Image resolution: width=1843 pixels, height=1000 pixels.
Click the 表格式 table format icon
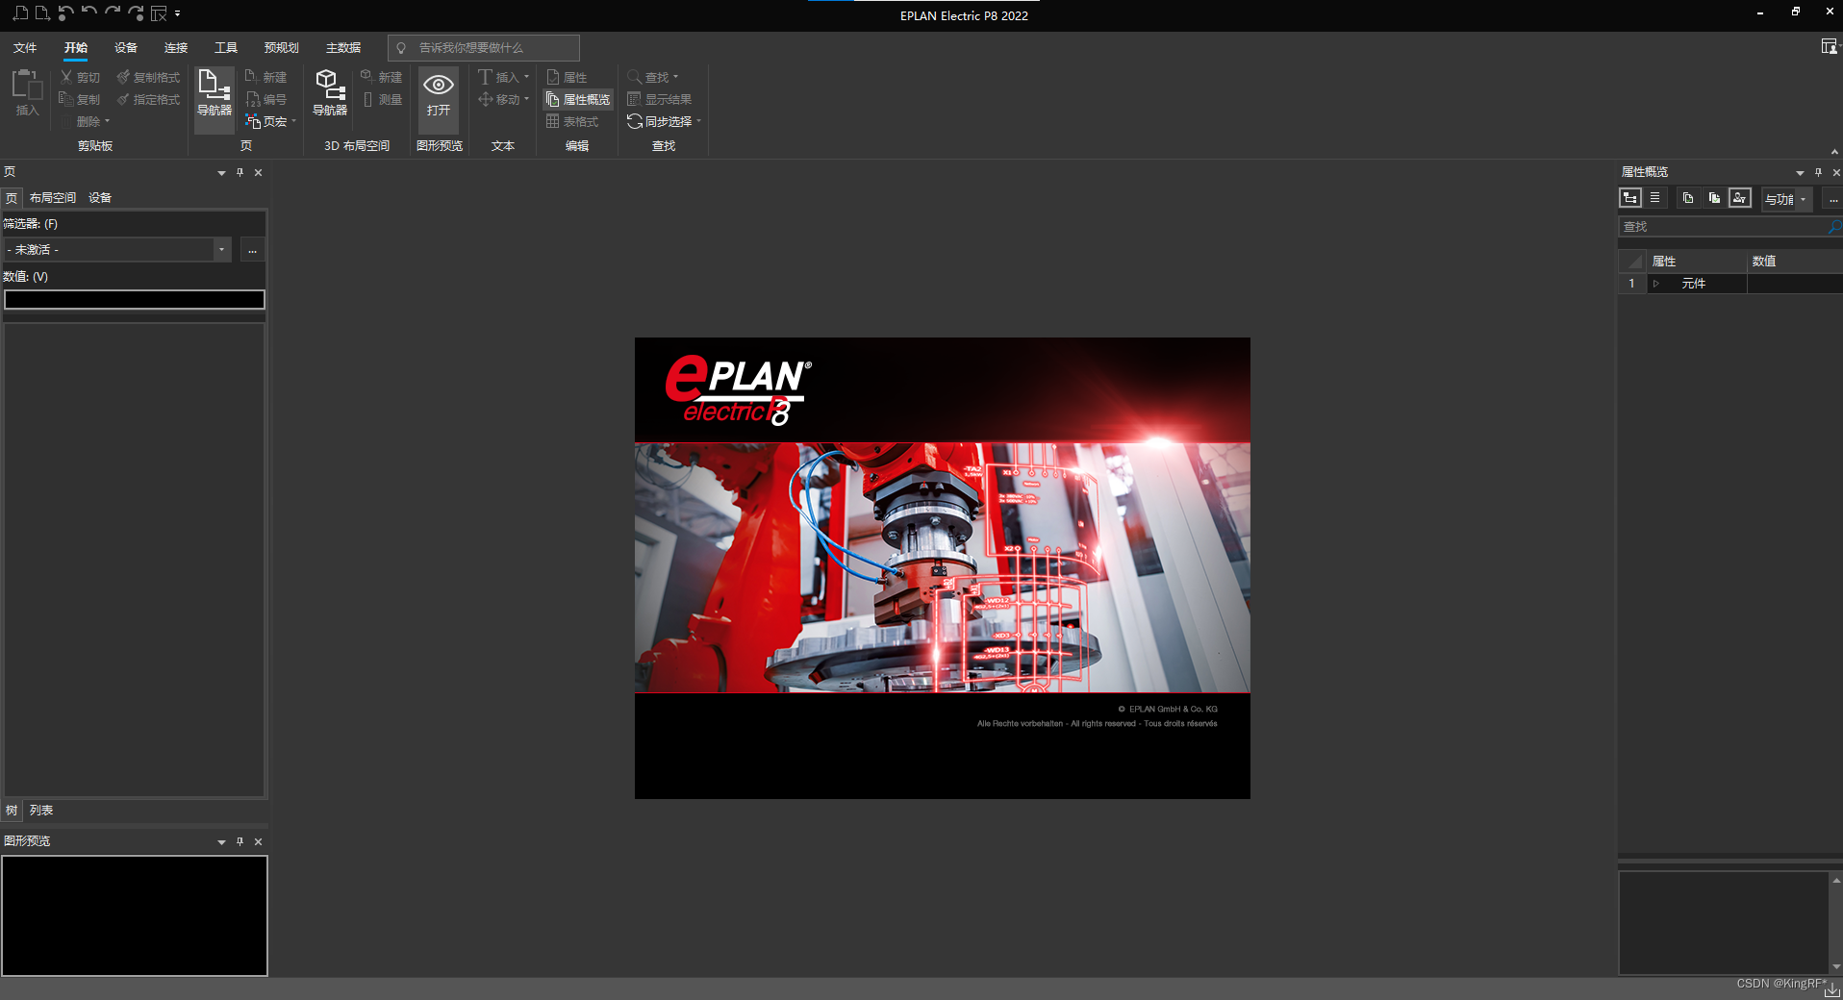pyautogui.click(x=574, y=121)
